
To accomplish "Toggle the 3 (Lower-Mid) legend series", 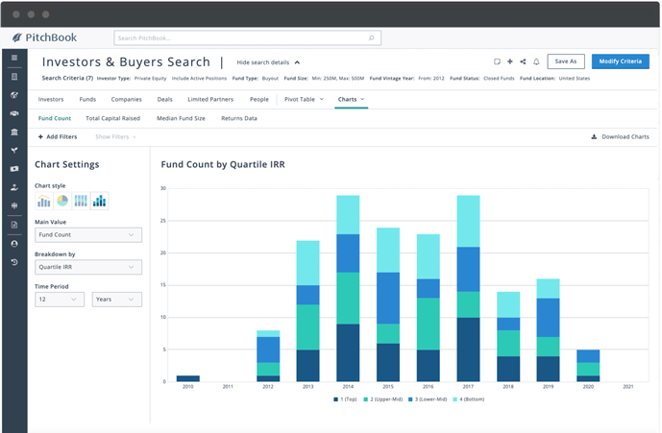I will point(428,399).
